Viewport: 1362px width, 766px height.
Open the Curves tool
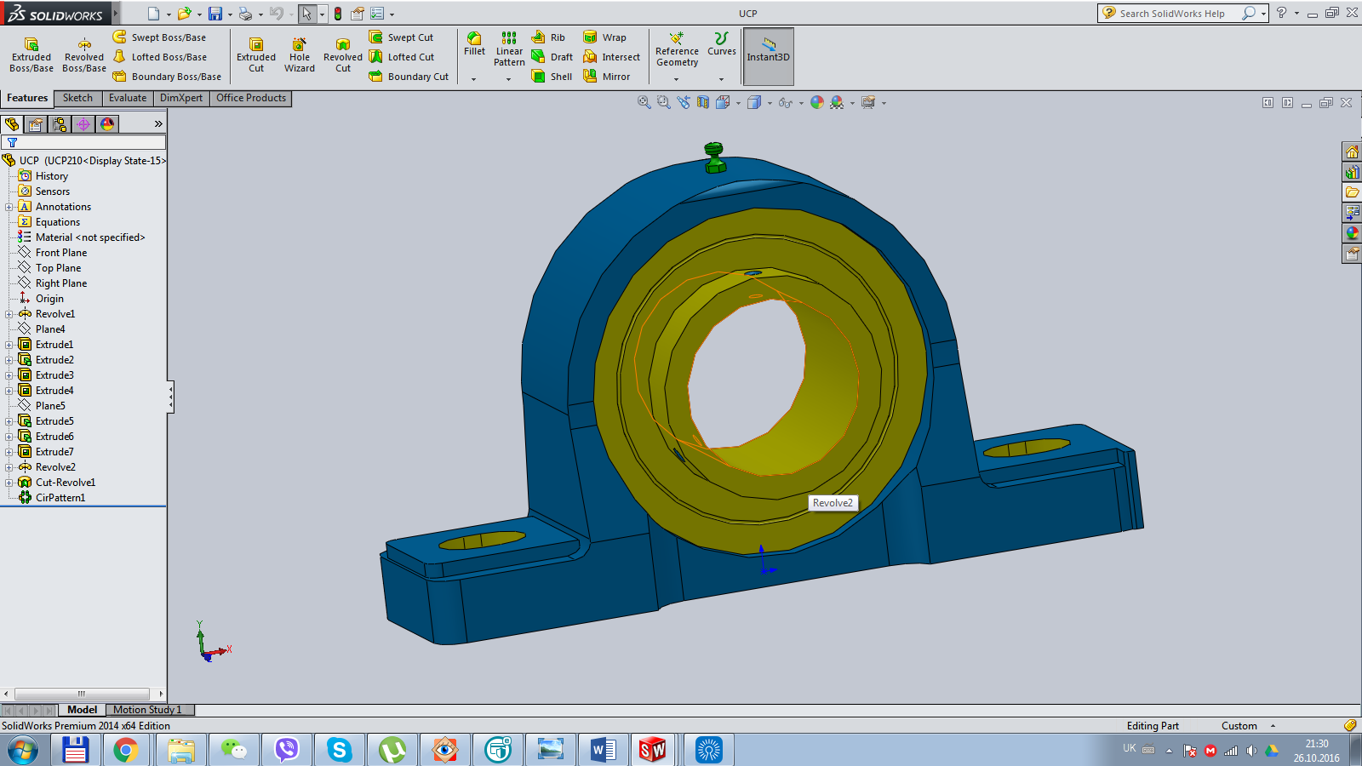721,44
